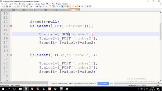Switch to the functions.php tab
Image resolution: width=162 pixels, height=91 pixels.
click(6, 10)
